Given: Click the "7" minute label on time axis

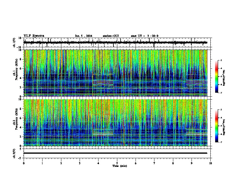Looking at the screenshot, I should [x=154, y=163].
